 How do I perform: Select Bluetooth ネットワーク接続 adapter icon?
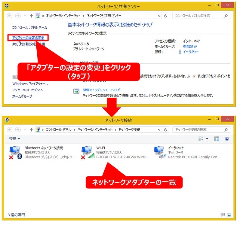(x=15, y=153)
